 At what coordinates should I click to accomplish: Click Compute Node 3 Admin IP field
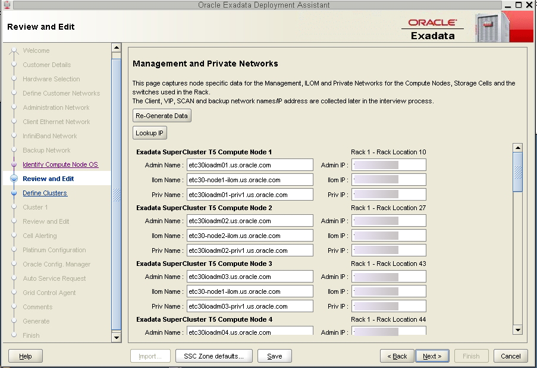point(389,277)
